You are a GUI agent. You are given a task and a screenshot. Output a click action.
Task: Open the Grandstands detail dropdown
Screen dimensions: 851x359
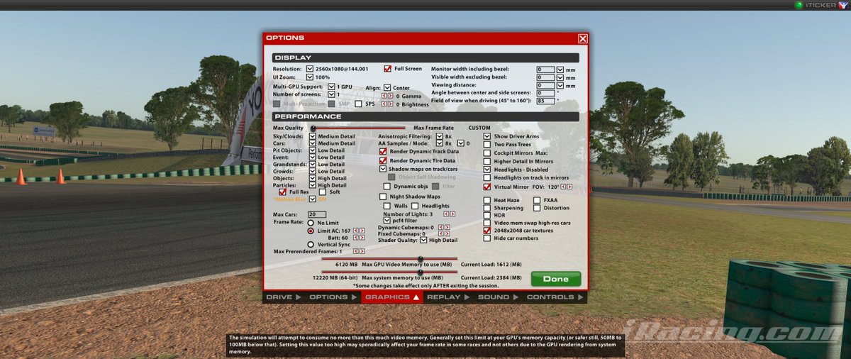point(312,164)
